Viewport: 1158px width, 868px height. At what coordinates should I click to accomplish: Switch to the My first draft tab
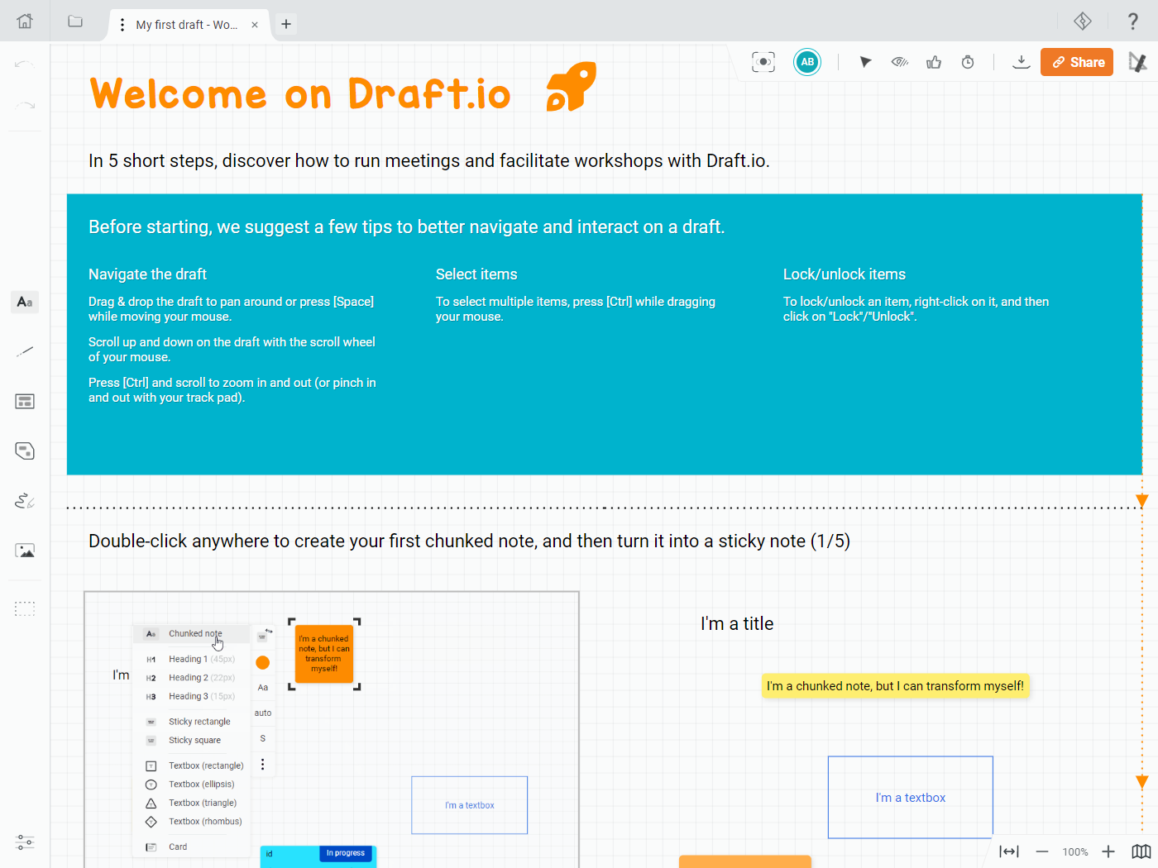pyautogui.click(x=186, y=25)
